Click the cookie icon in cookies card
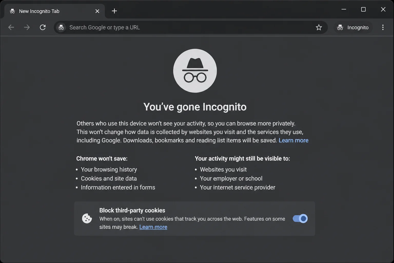Image resolution: width=394 pixels, height=263 pixels. click(87, 219)
